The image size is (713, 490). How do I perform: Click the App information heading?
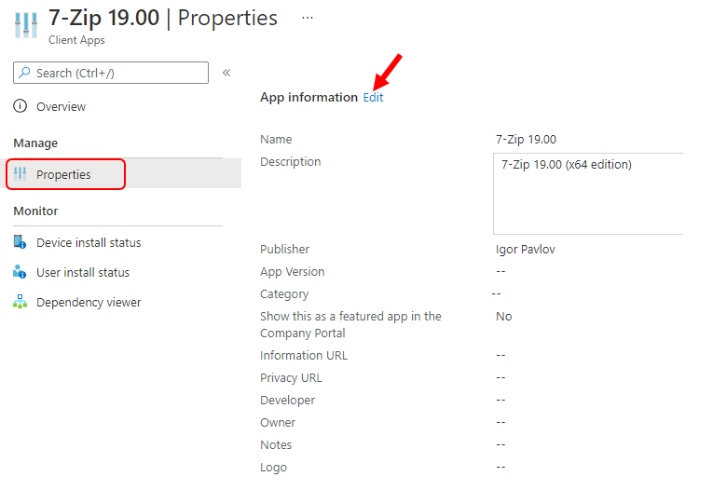tap(309, 97)
